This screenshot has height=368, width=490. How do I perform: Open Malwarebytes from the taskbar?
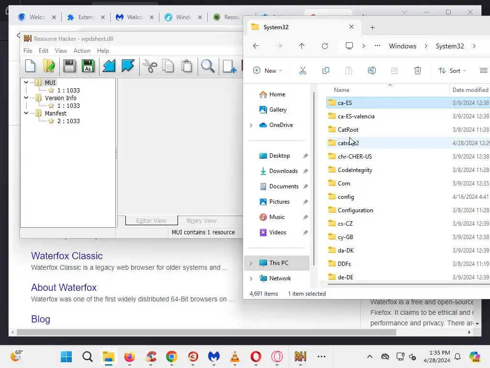[x=214, y=356]
